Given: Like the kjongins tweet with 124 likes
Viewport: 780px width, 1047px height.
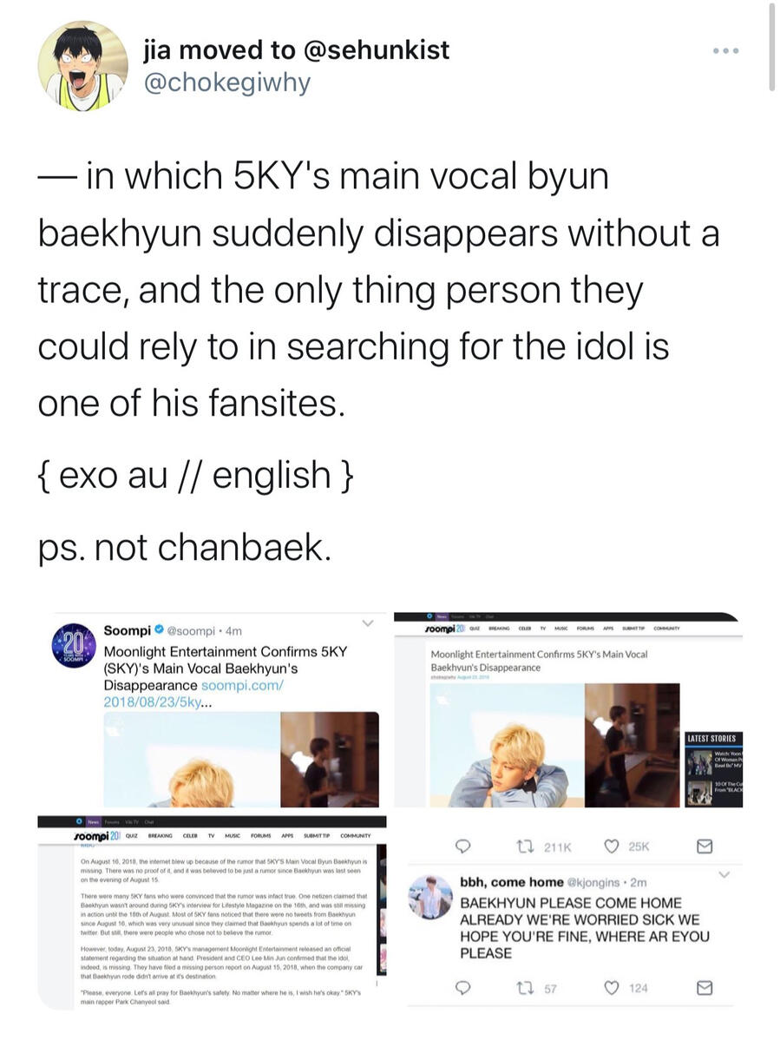Looking at the screenshot, I should coord(611,987).
